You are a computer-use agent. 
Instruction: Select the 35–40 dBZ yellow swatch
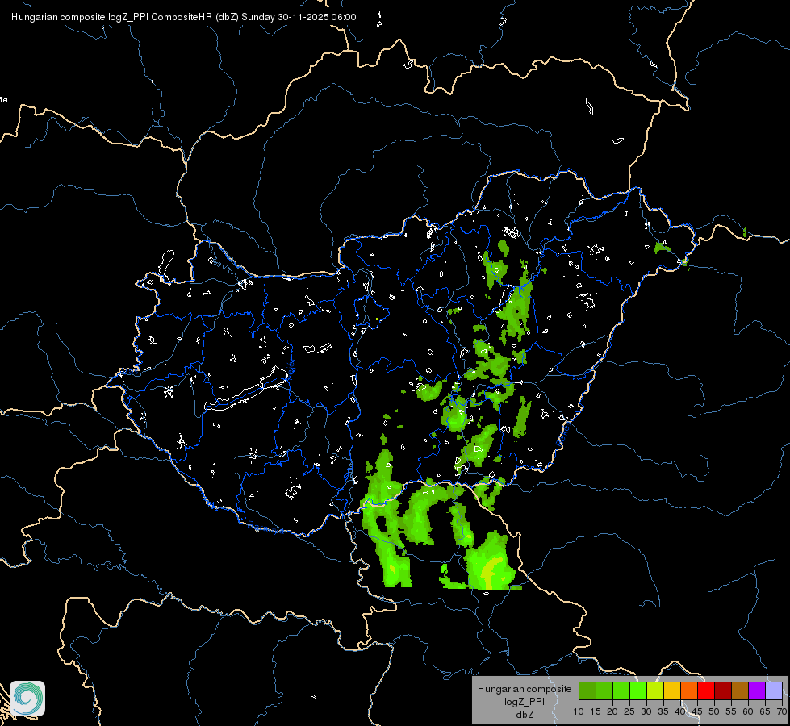(672, 691)
